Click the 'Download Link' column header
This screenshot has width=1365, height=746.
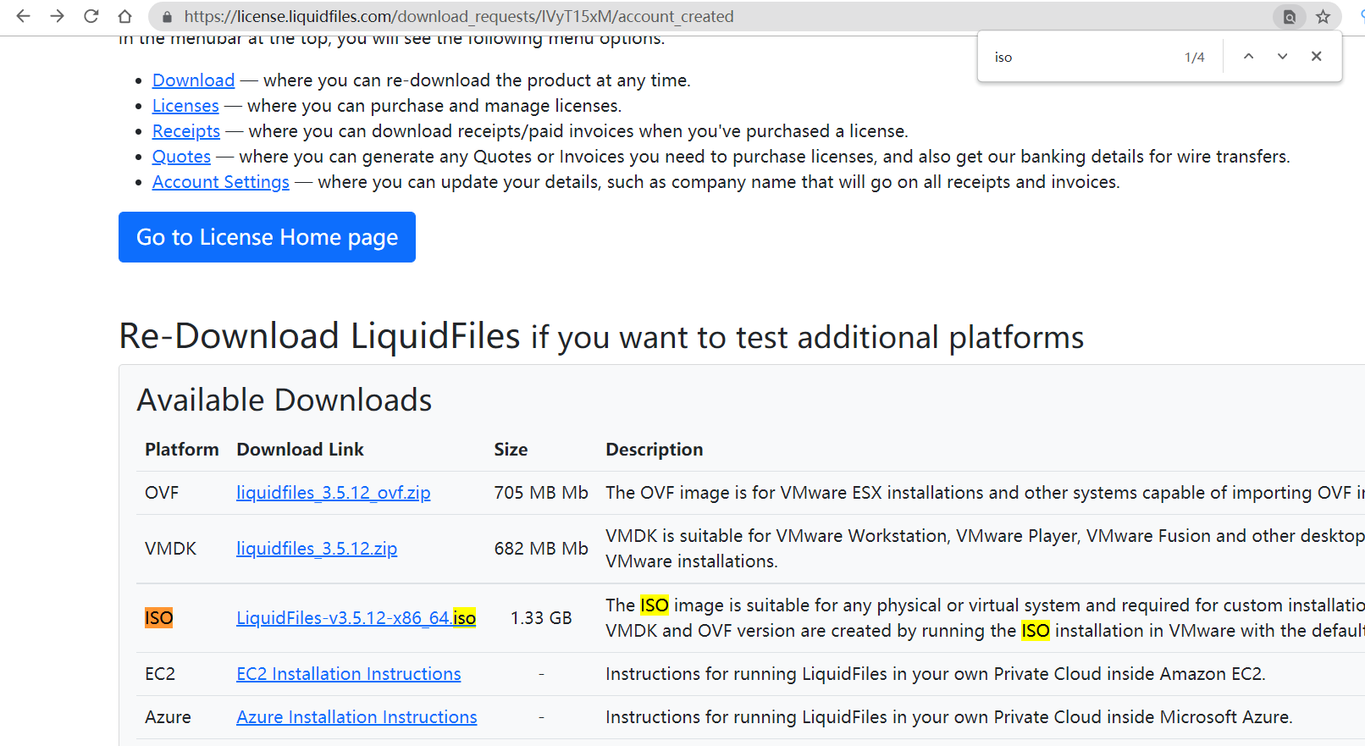tap(300, 450)
